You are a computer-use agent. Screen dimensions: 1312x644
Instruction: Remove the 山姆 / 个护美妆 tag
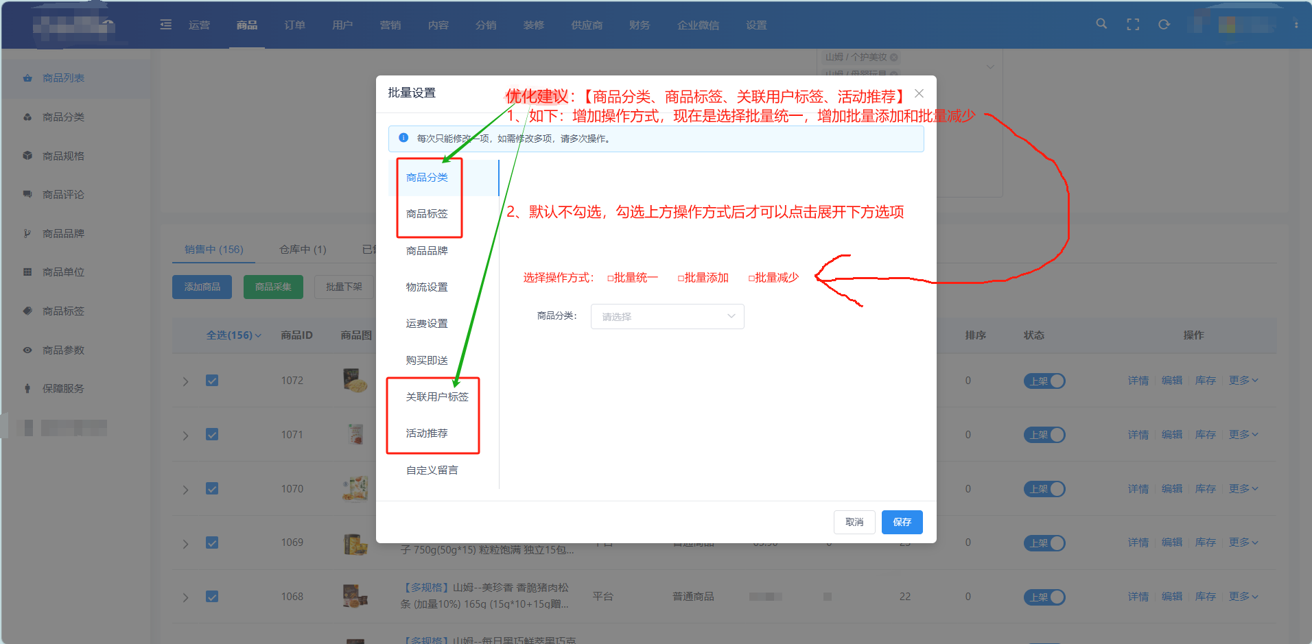click(894, 58)
